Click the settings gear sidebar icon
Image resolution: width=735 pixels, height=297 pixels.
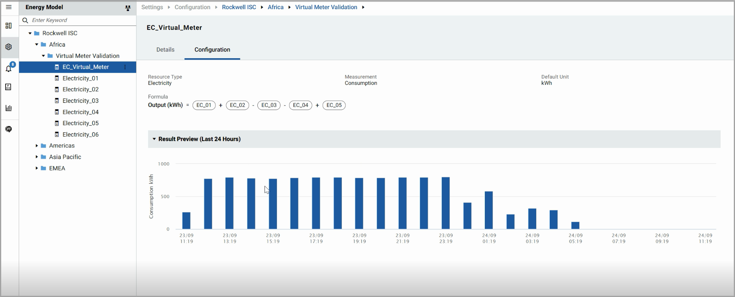(x=8, y=47)
